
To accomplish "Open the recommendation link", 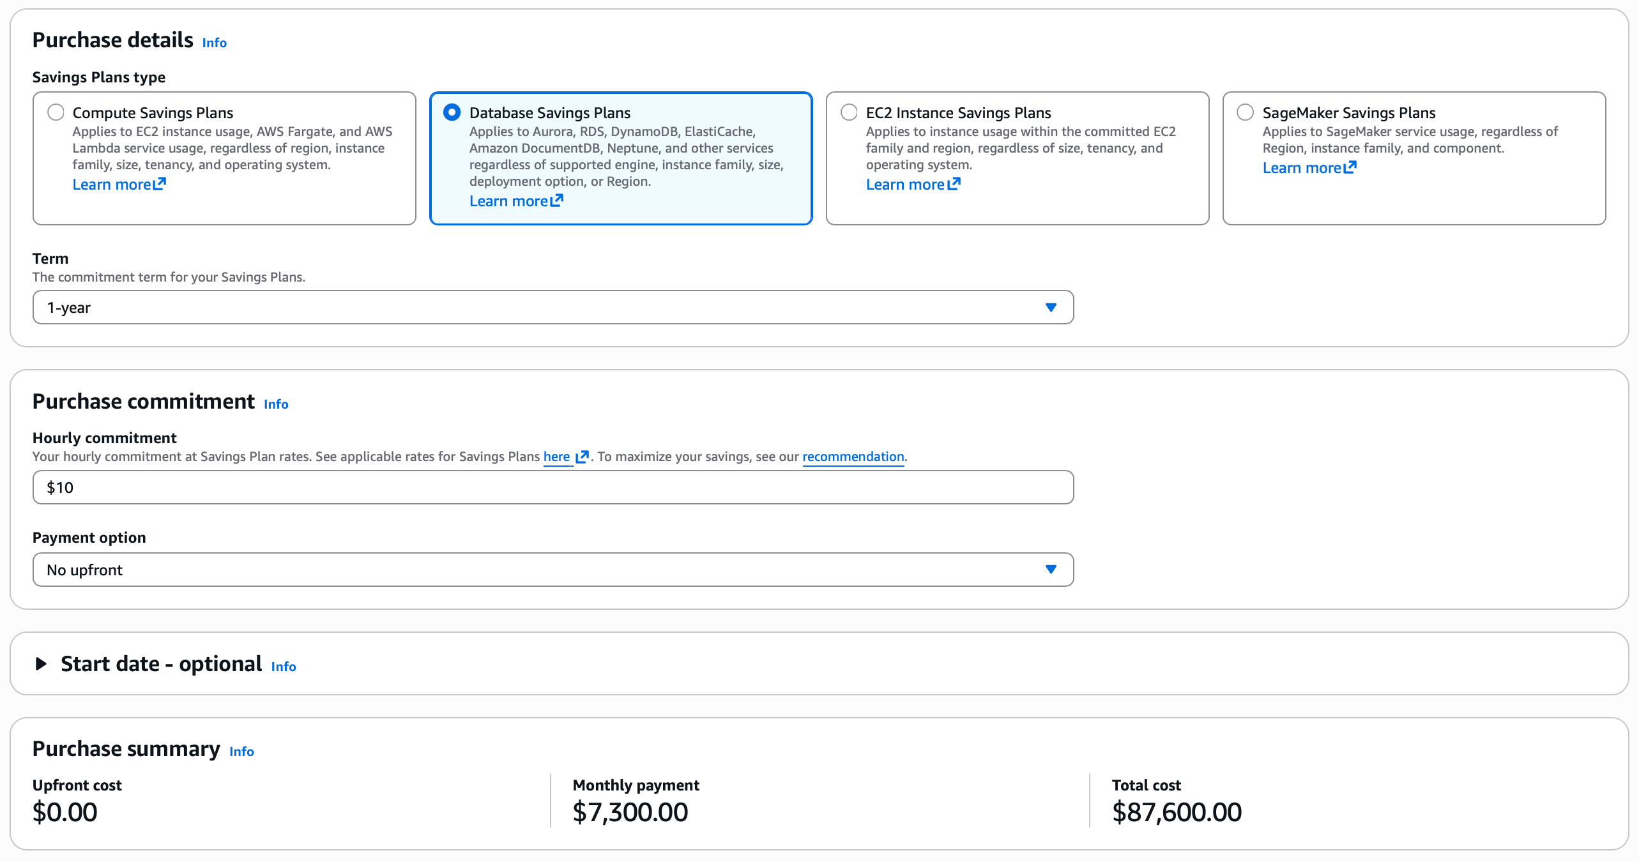I will coord(853,457).
